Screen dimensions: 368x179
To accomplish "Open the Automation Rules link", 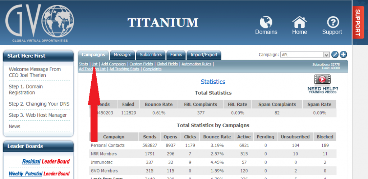I will [196, 64].
